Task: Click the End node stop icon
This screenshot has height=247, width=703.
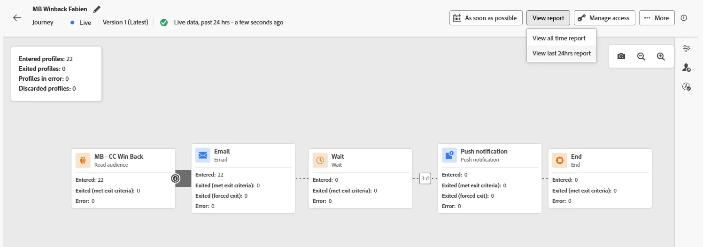Action: pos(560,160)
